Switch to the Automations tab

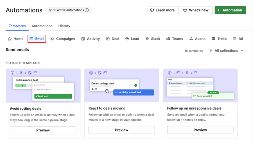tap(42, 26)
